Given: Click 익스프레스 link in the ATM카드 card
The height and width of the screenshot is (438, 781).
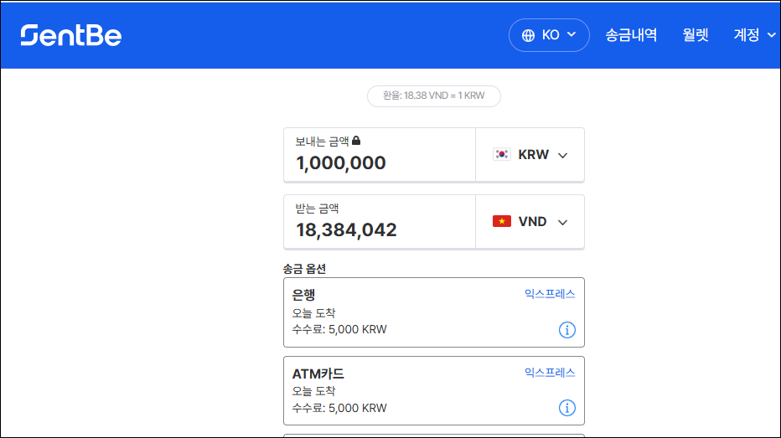Looking at the screenshot, I should [x=550, y=373].
